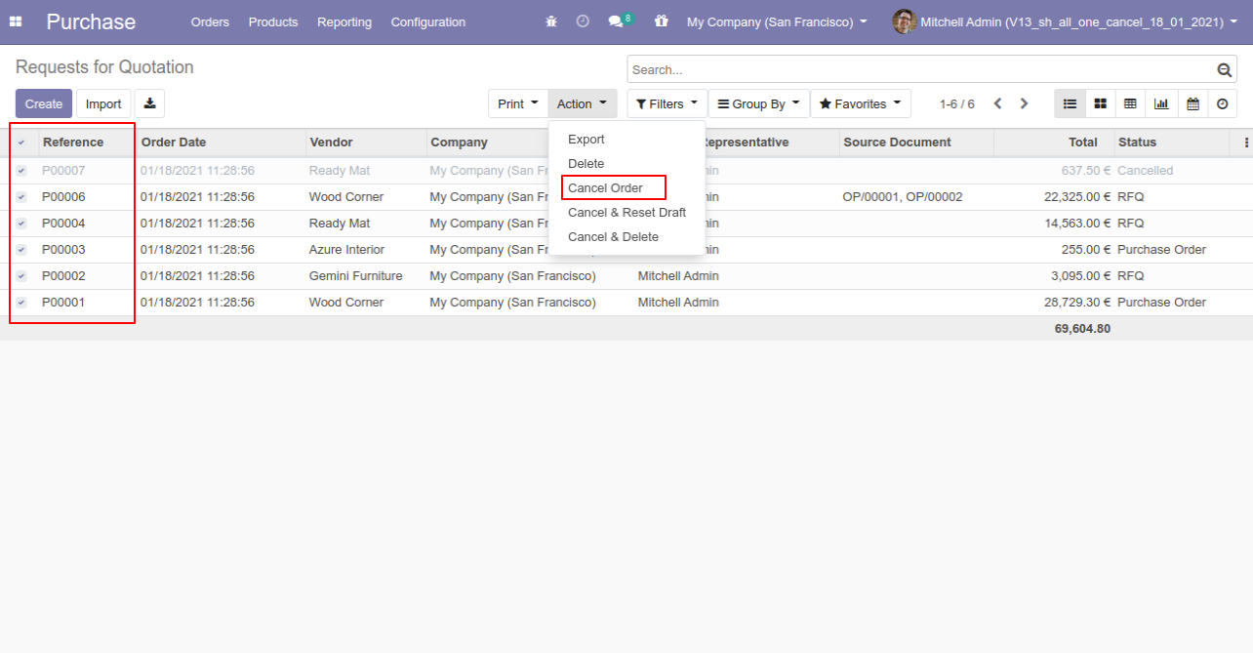Click the Create button
Viewport: 1253px width, 653px height.
[44, 103]
